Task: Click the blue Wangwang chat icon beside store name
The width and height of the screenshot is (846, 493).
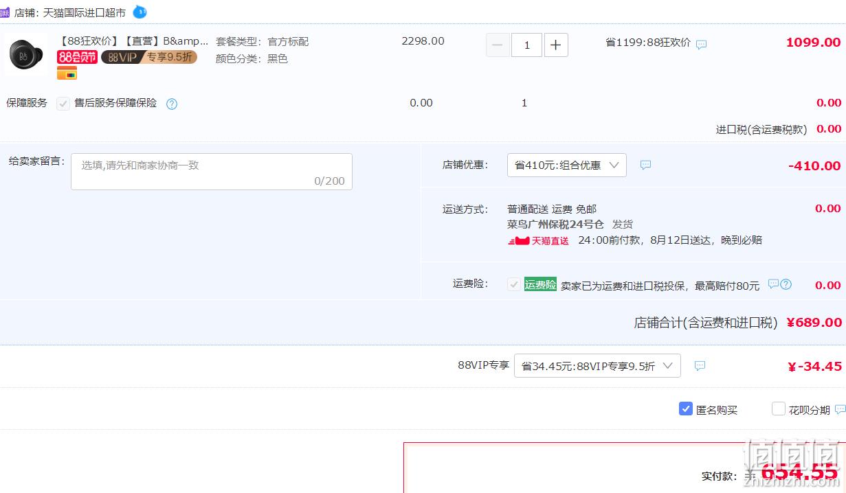Action: pos(140,12)
